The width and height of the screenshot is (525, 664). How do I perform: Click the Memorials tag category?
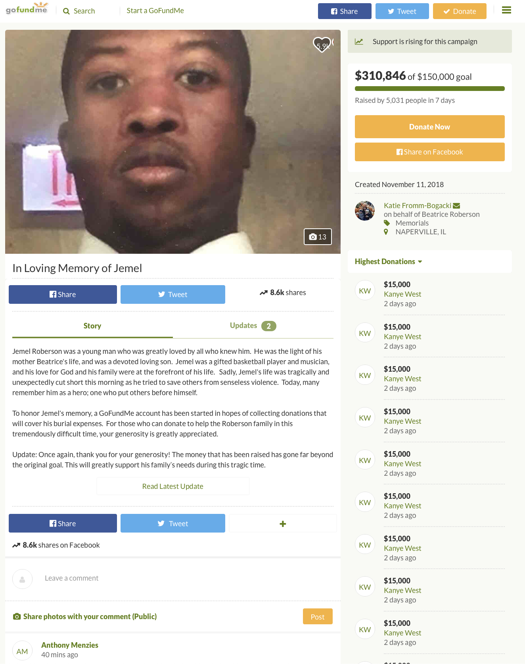tap(412, 223)
